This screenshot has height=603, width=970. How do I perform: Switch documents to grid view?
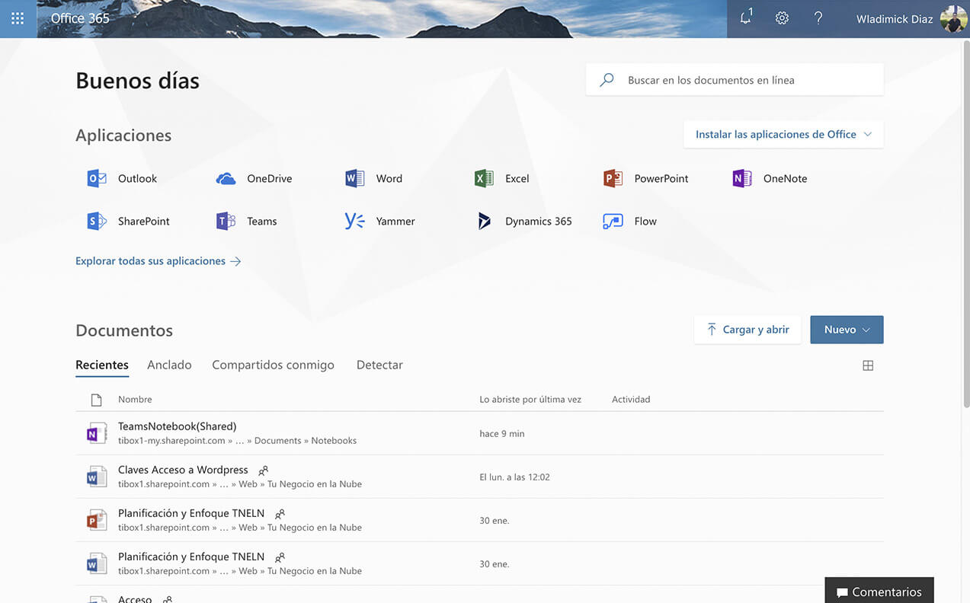(x=868, y=365)
